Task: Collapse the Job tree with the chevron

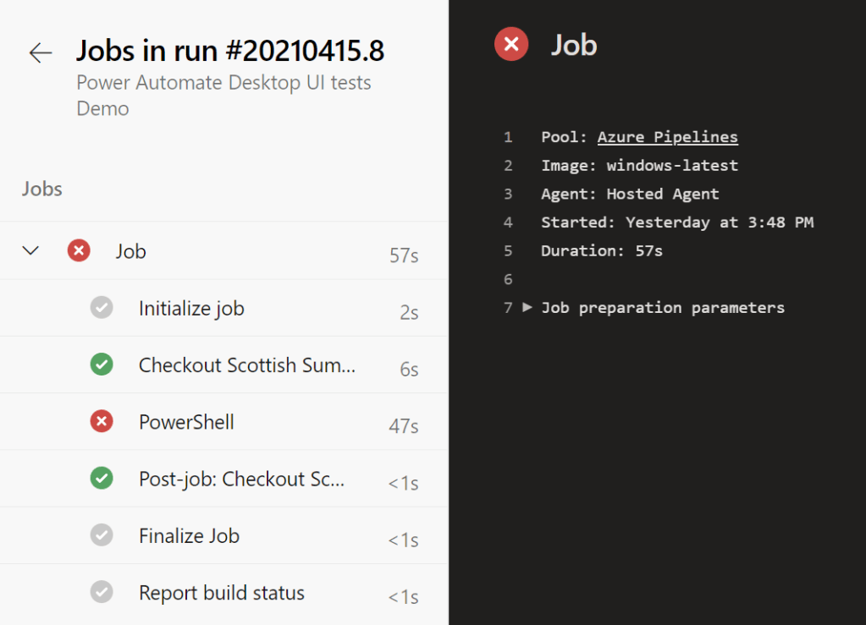Action: tap(30, 250)
